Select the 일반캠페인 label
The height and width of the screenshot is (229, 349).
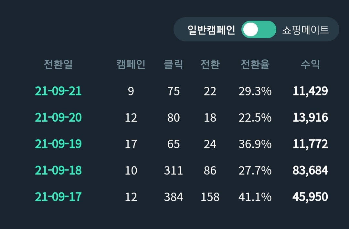pos(211,30)
